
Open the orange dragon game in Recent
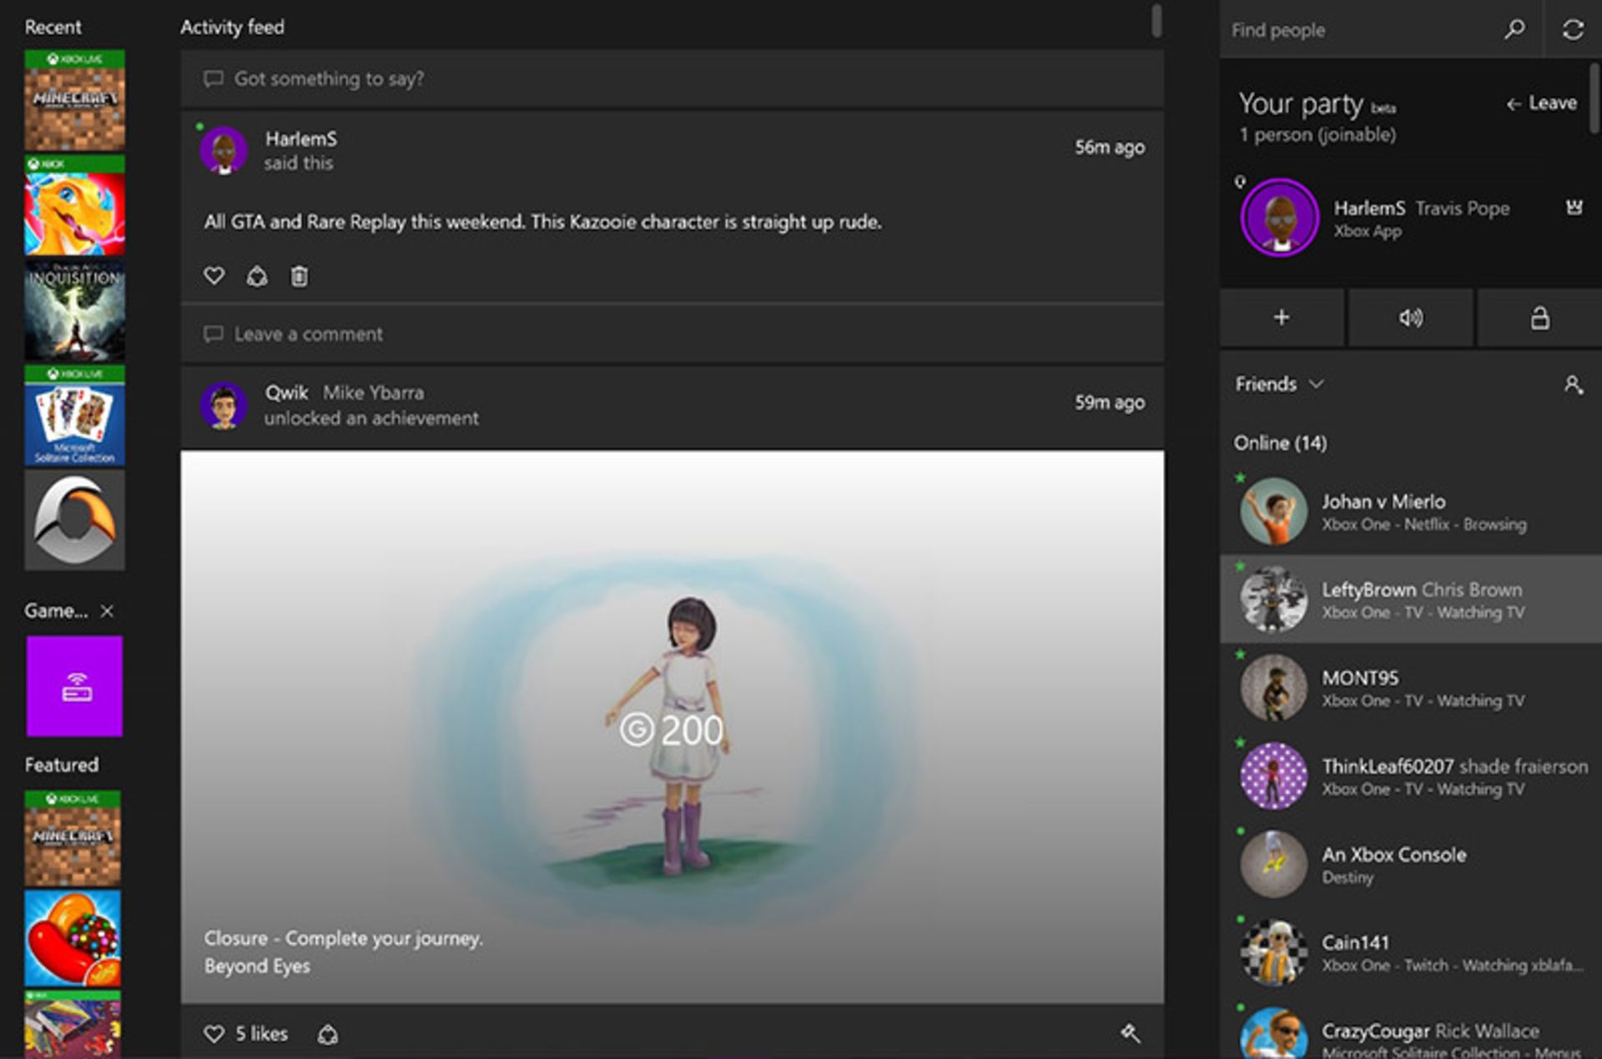[74, 205]
